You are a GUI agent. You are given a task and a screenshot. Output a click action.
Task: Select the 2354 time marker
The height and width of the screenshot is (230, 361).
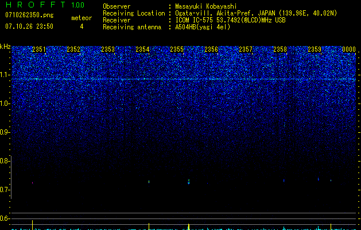point(142,49)
